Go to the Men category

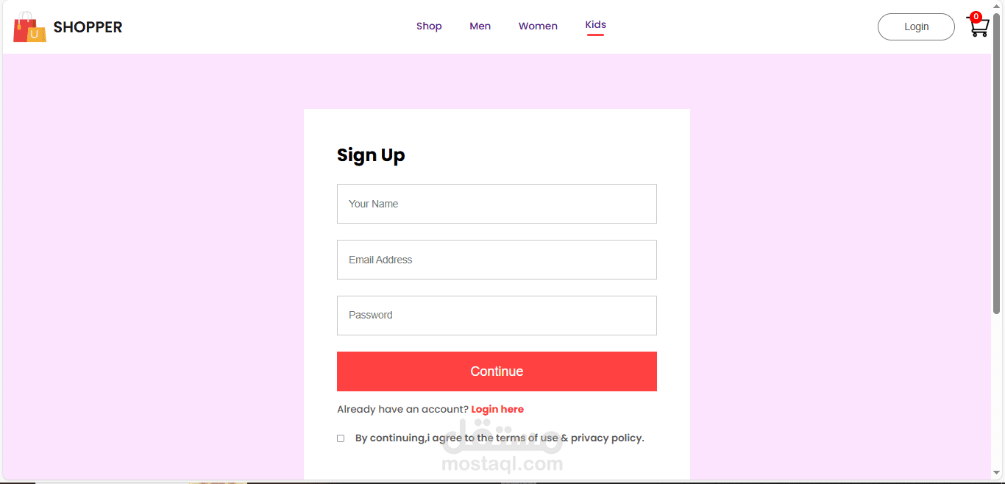coord(480,26)
